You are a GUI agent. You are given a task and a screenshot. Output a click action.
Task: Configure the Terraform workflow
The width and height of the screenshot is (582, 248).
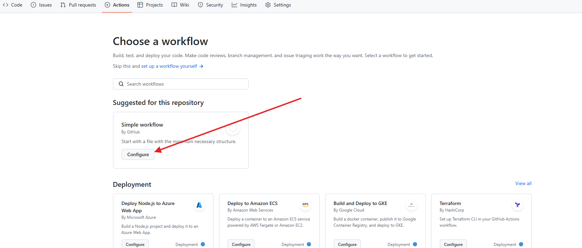point(453,244)
